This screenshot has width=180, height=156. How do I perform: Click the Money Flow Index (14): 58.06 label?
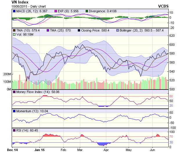(x=38, y=92)
